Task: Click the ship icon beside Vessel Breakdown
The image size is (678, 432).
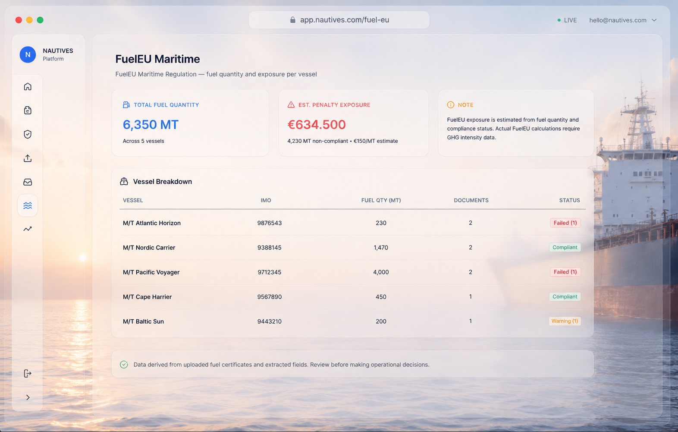Action: (124, 182)
